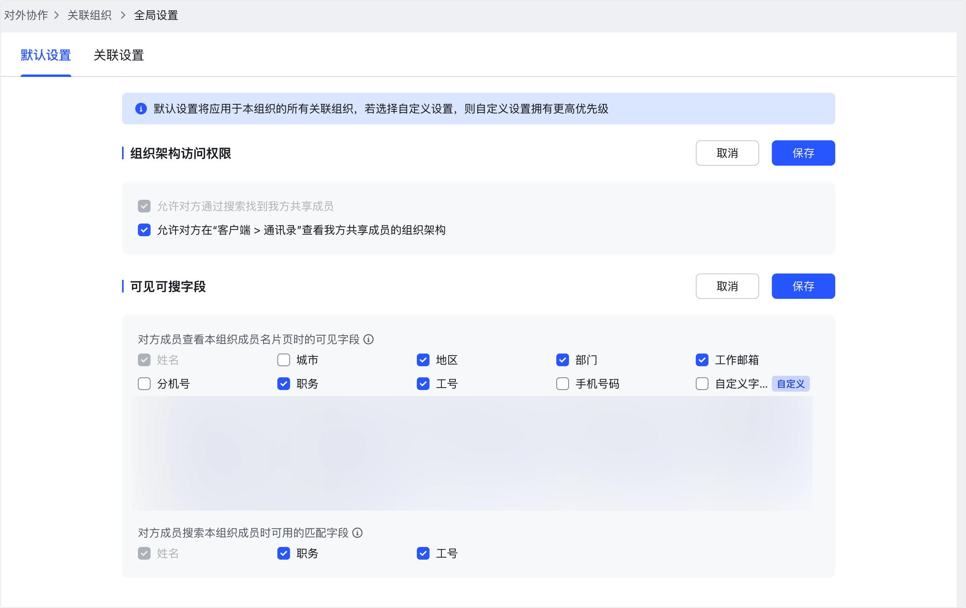This screenshot has width=966, height=608.
Task: Check the 自定义字... field checkbox
Action: pos(702,384)
